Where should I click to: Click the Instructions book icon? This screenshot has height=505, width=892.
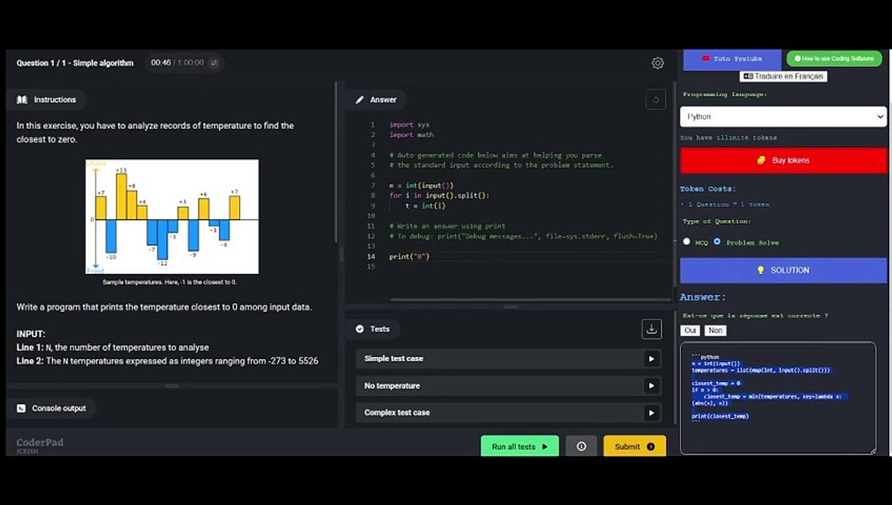[x=22, y=100]
